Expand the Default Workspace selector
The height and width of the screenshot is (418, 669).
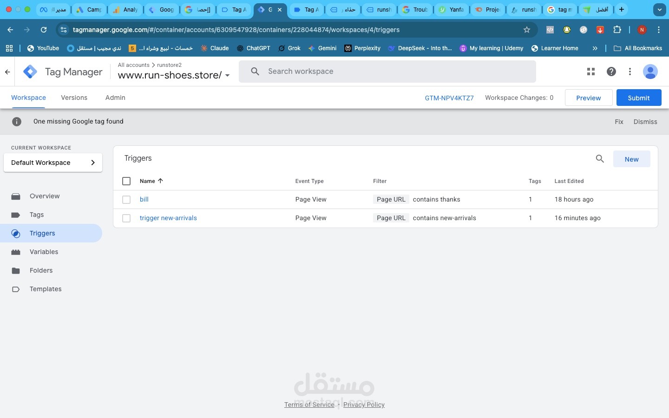(x=53, y=163)
